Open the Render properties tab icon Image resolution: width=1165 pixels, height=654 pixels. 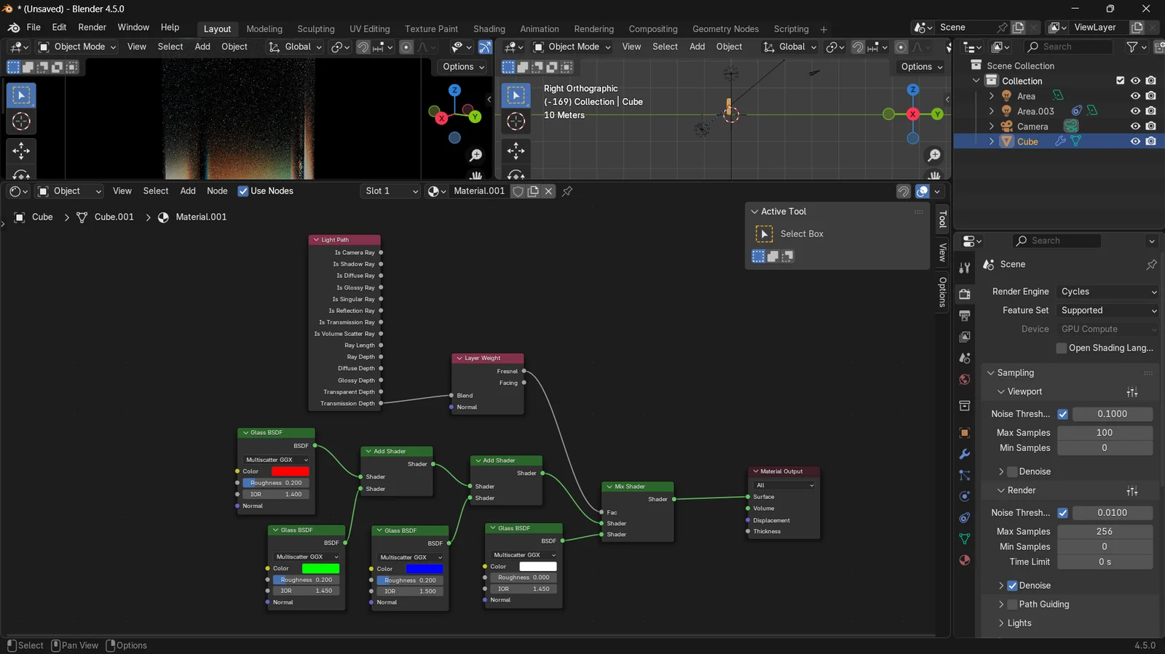[965, 295]
